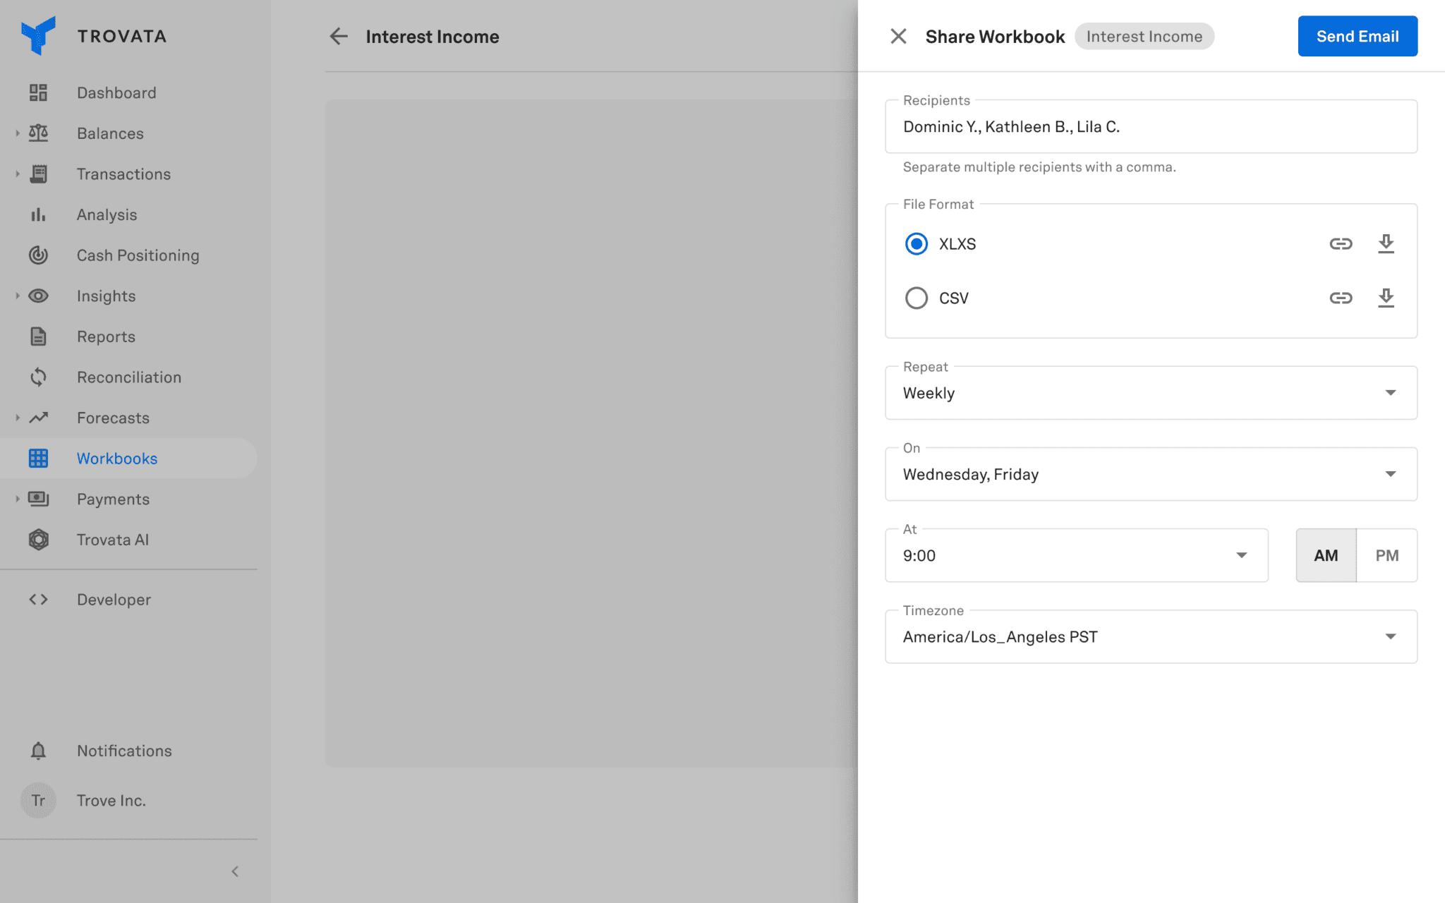Click the Send Email button

tap(1357, 37)
